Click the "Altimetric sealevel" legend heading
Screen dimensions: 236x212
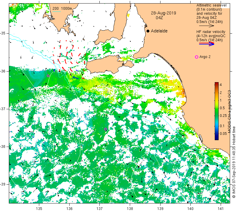click(211, 5)
